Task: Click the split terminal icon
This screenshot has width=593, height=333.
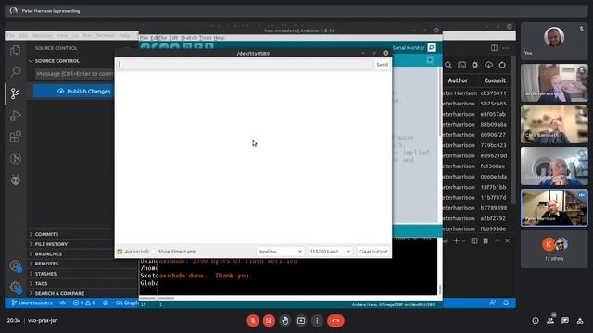Action: (x=474, y=240)
